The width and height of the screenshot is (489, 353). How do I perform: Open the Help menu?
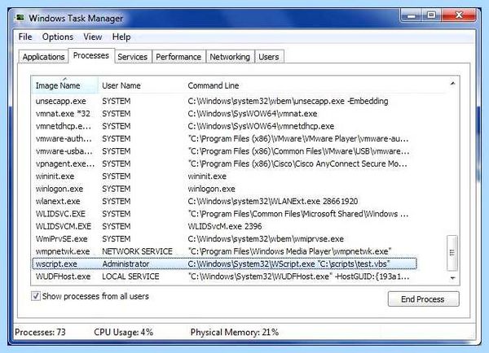coord(121,37)
